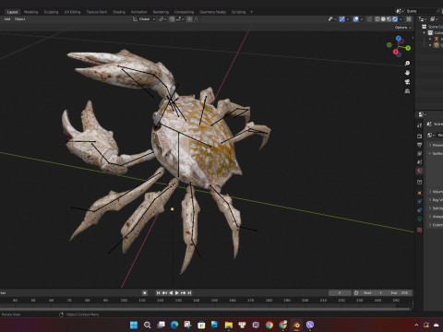Switch to the Geometry Nodes workspace tab
Image resolution: width=443 pixels, height=332 pixels.
[x=212, y=12]
